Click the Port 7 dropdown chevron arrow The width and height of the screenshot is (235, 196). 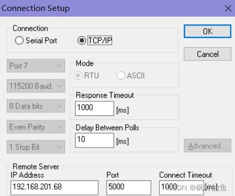click(59, 66)
